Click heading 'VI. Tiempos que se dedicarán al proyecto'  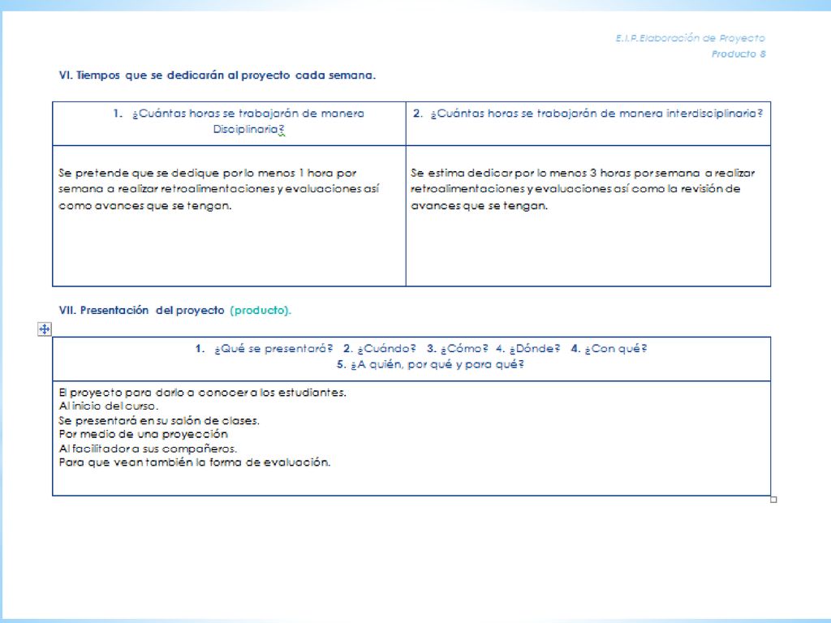[x=217, y=75]
